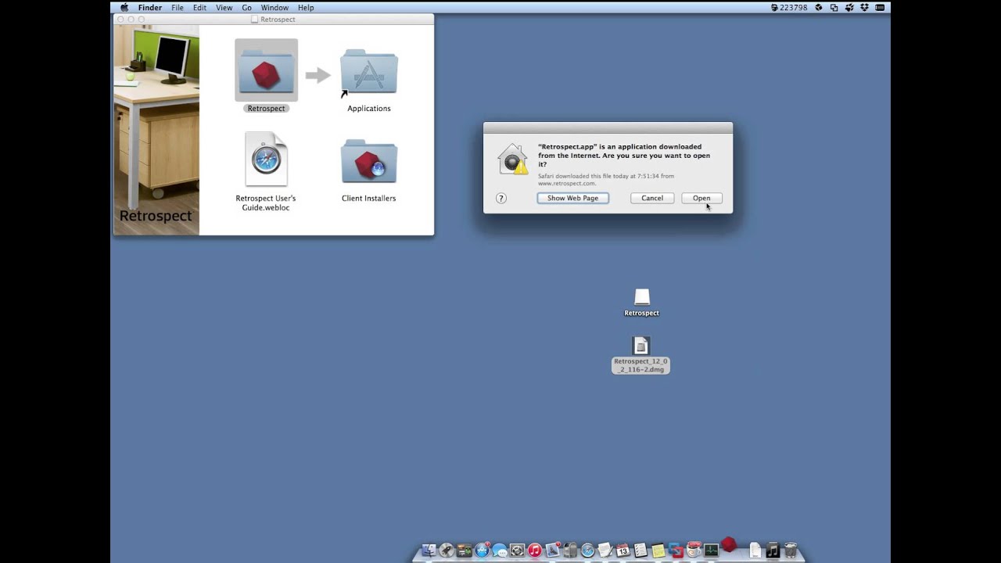Open the Client Installers folder icon
This screenshot has width=1001, height=563.
point(369,160)
